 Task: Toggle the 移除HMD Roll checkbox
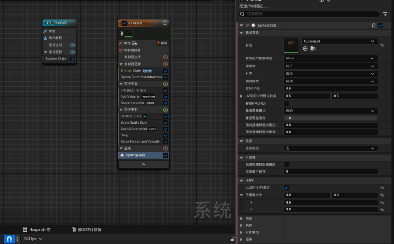[x=286, y=104]
